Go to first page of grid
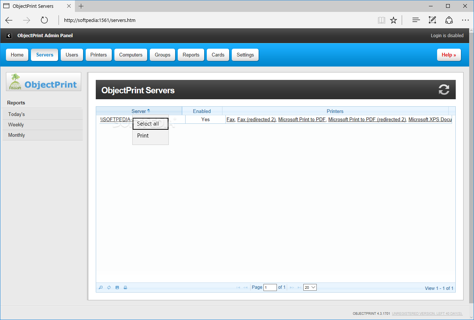 click(x=238, y=287)
